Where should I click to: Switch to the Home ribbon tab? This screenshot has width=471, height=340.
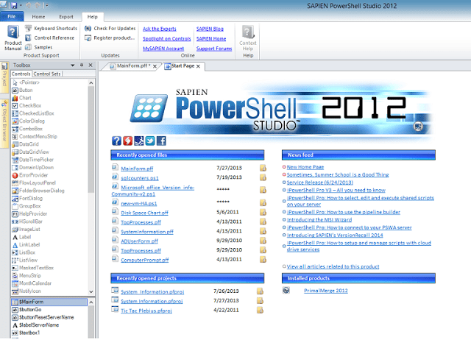click(38, 17)
